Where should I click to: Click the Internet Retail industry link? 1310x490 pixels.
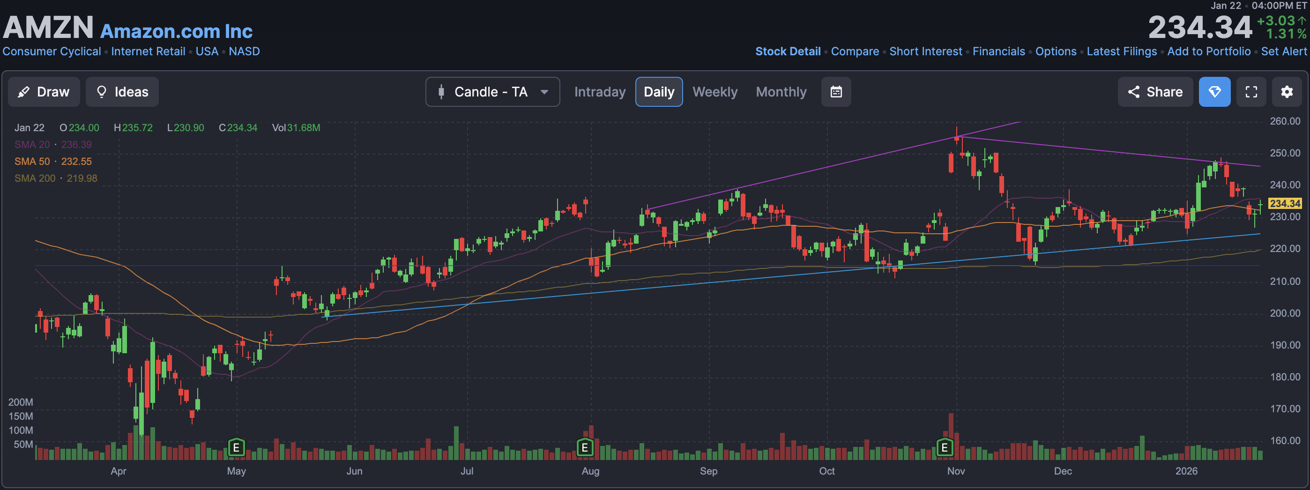click(148, 52)
